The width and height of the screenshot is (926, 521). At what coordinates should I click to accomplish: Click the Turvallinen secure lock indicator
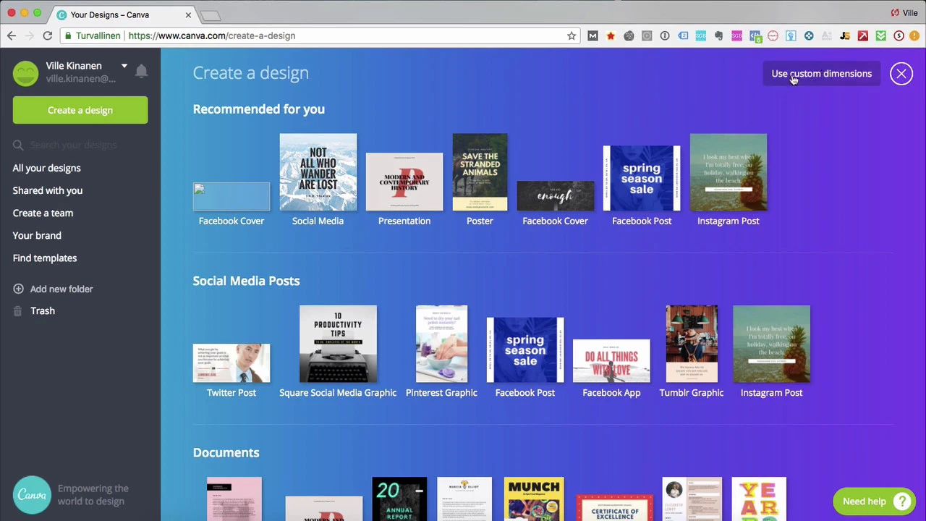[x=92, y=35]
